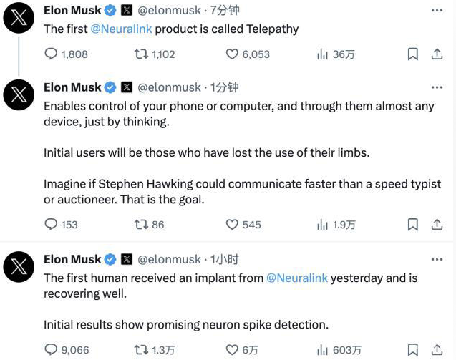This screenshot has width=456, height=360.
Task: Repost the tweet with 86 reposts
Action: point(141,225)
